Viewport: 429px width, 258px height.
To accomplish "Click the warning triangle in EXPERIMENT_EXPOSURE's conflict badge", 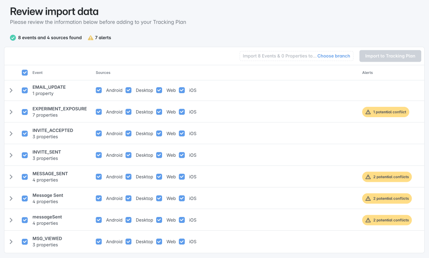I will (367, 112).
